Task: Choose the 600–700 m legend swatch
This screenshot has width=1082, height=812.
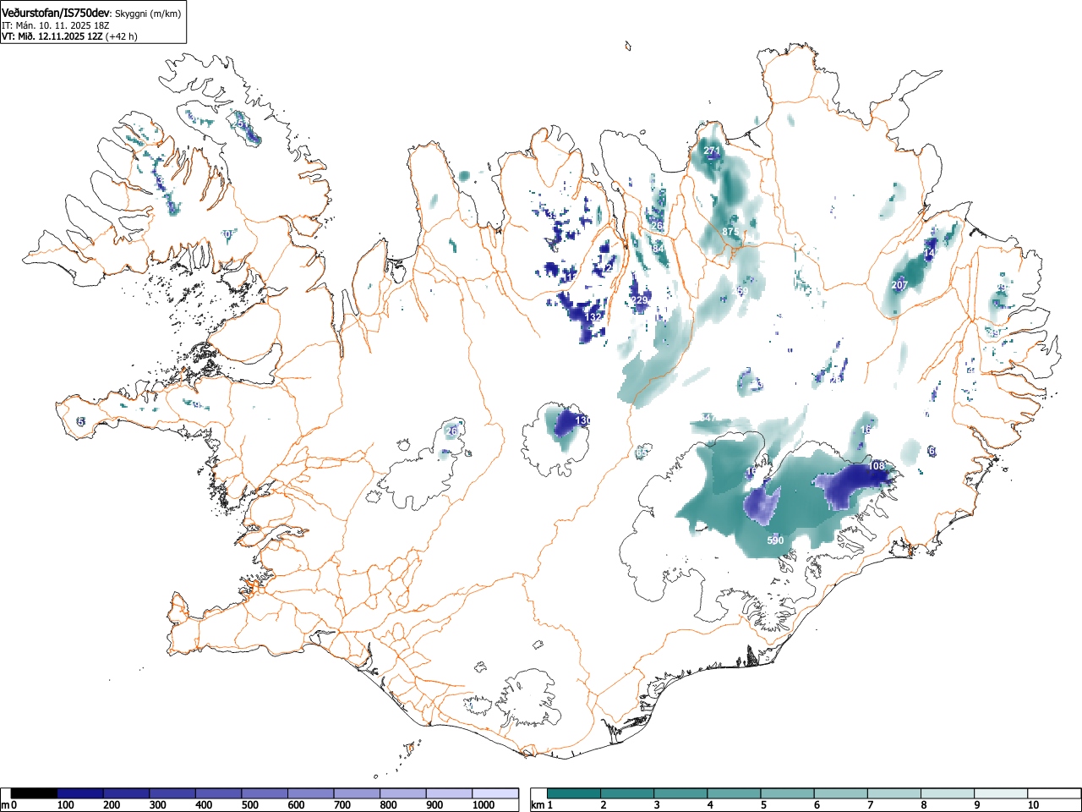Action: [311, 793]
